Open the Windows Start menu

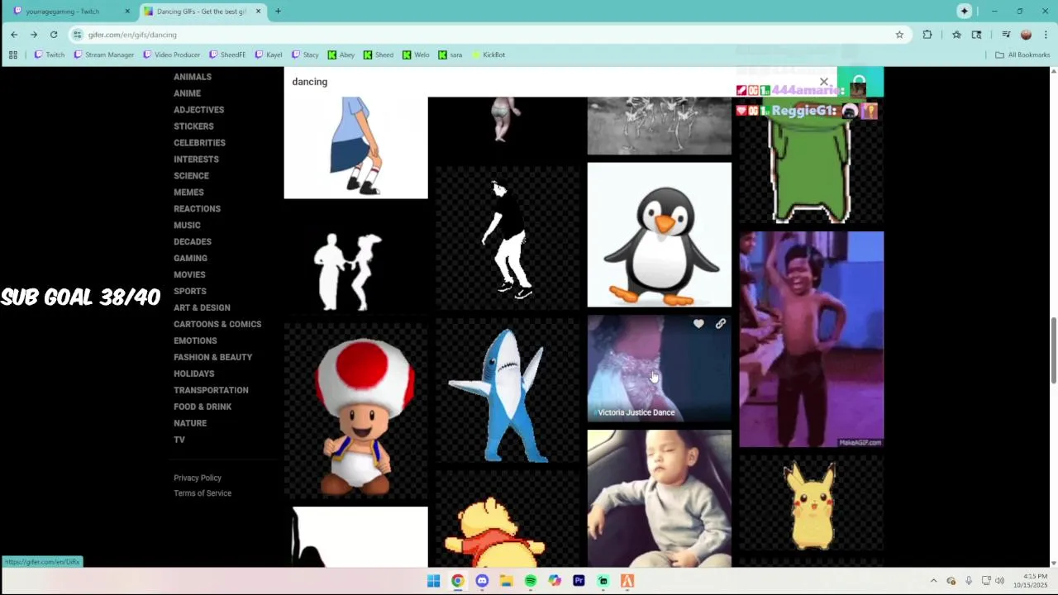(433, 581)
